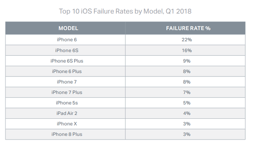Click the chart title text
The width and height of the screenshot is (253, 147).
click(126, 11)
